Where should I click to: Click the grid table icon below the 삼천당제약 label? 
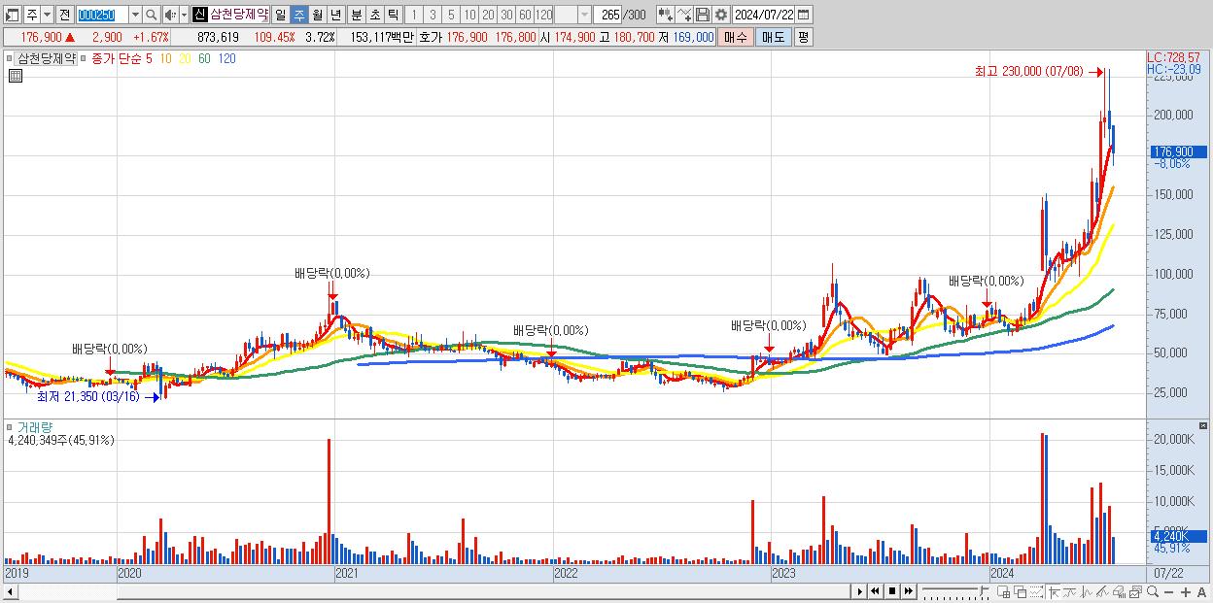pos(16,77)
